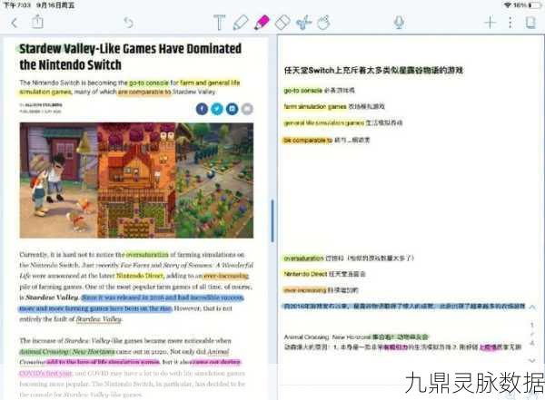This screenshot has height=400, width=545.
Task: Open the plus add-media menu
Action: (x=490, y=23)
